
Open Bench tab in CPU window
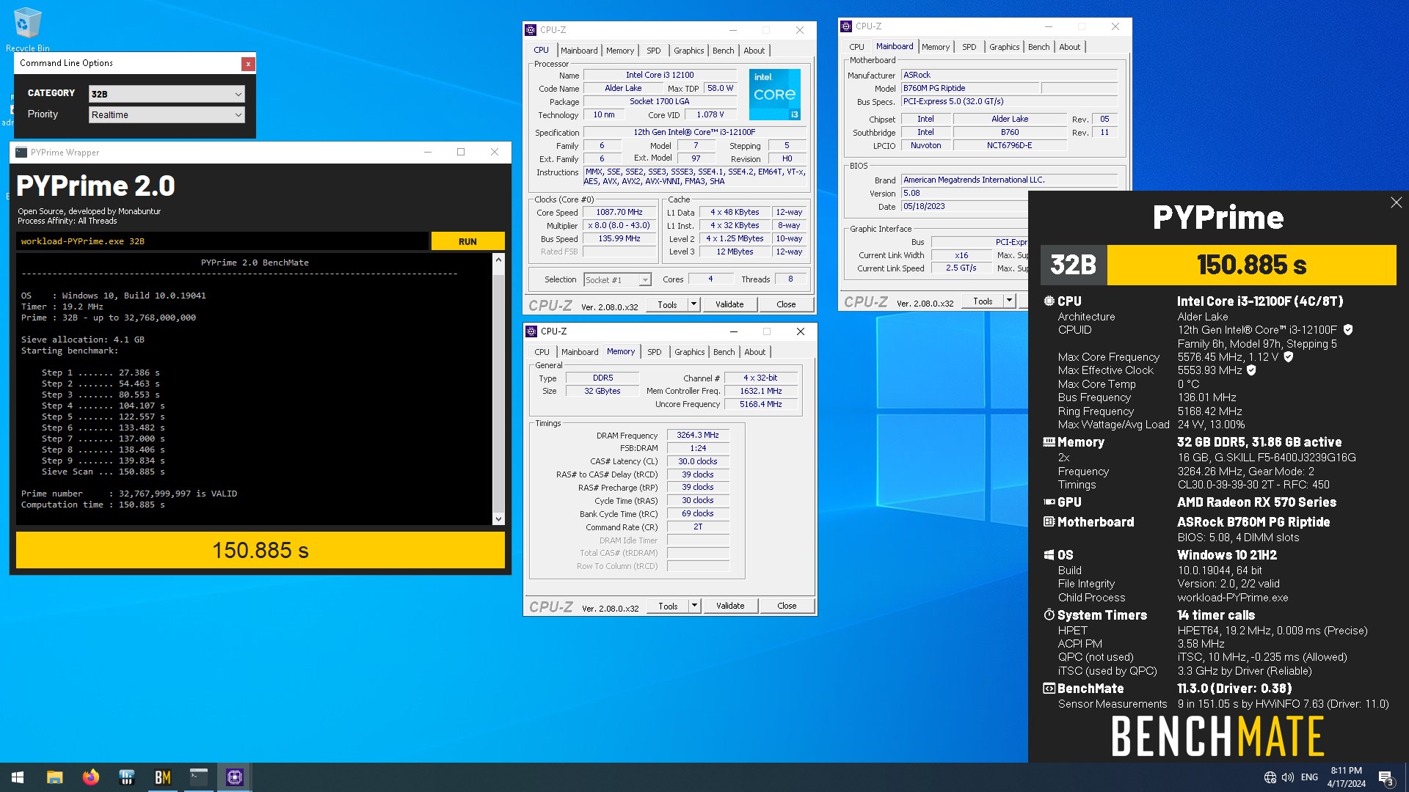pyautogui.click(x=723, y=51)
